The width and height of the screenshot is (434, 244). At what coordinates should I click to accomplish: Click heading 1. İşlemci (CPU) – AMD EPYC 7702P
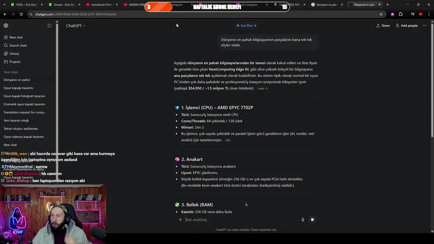pyautogui.click(x=217, y=107)
